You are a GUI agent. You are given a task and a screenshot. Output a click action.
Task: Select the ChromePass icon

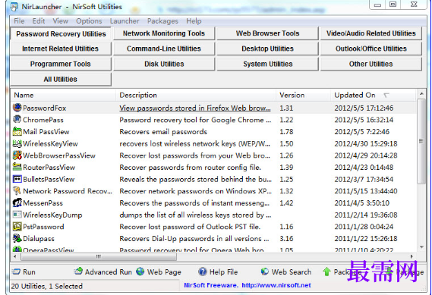pos(17,119)
